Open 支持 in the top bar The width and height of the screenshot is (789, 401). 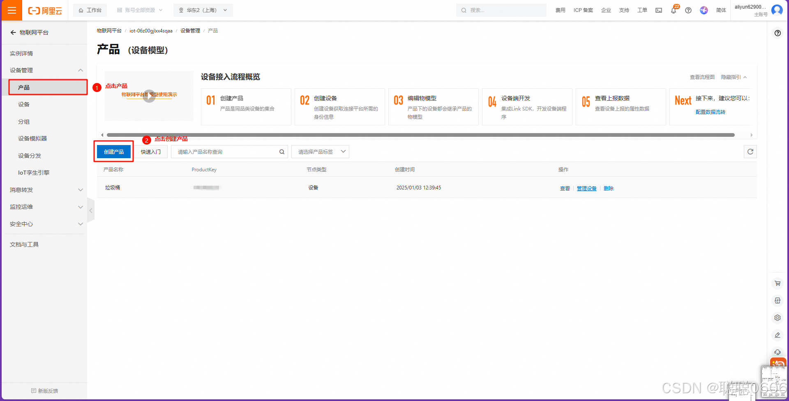pos(624,10)
